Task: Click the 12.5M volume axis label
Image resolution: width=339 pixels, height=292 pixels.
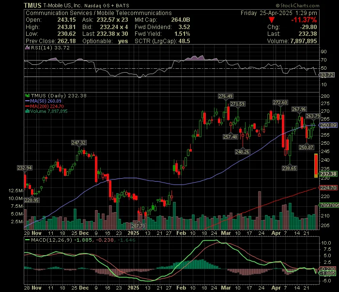Action: (15, 191)
